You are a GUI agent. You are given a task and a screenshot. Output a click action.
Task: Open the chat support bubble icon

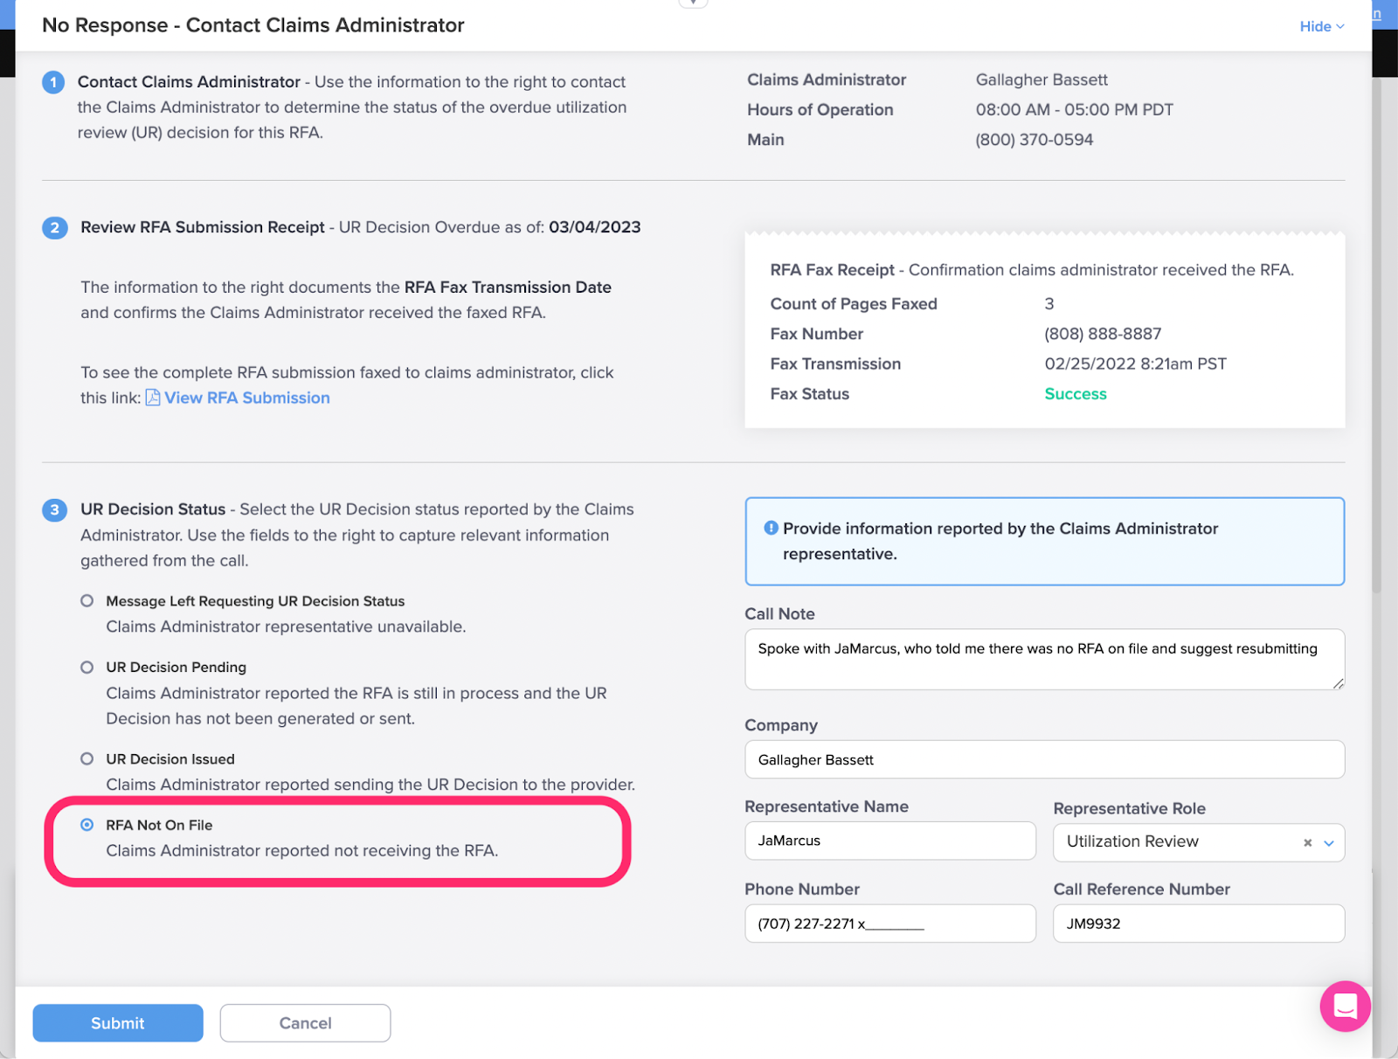pyautogui.click(x=1345, y=1006)
